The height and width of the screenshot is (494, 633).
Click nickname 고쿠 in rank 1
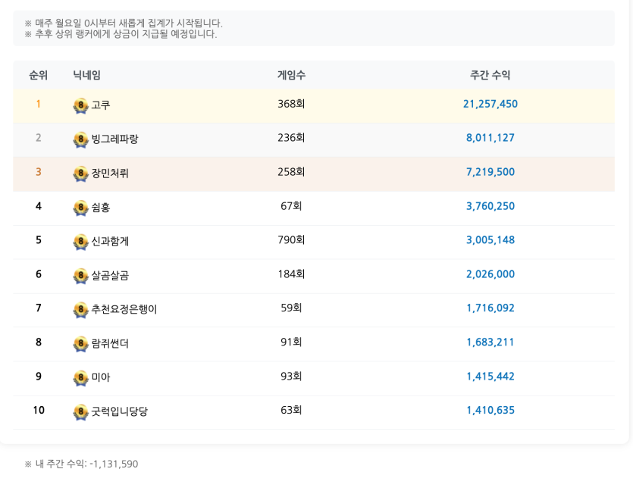tap(101, 105)
